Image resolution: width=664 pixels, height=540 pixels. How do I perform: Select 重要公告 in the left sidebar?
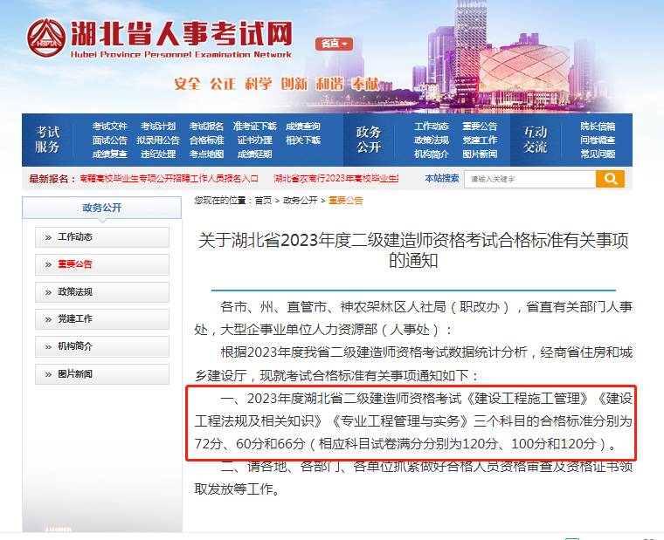(102, 264)
